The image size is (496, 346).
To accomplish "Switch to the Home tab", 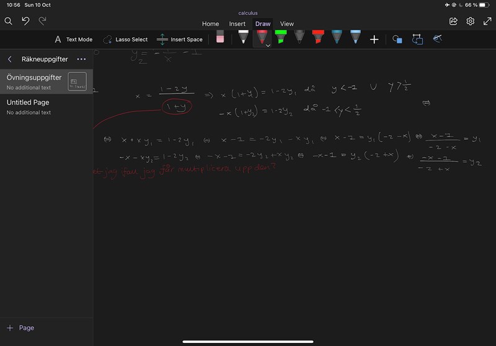I will pos(211,24).
